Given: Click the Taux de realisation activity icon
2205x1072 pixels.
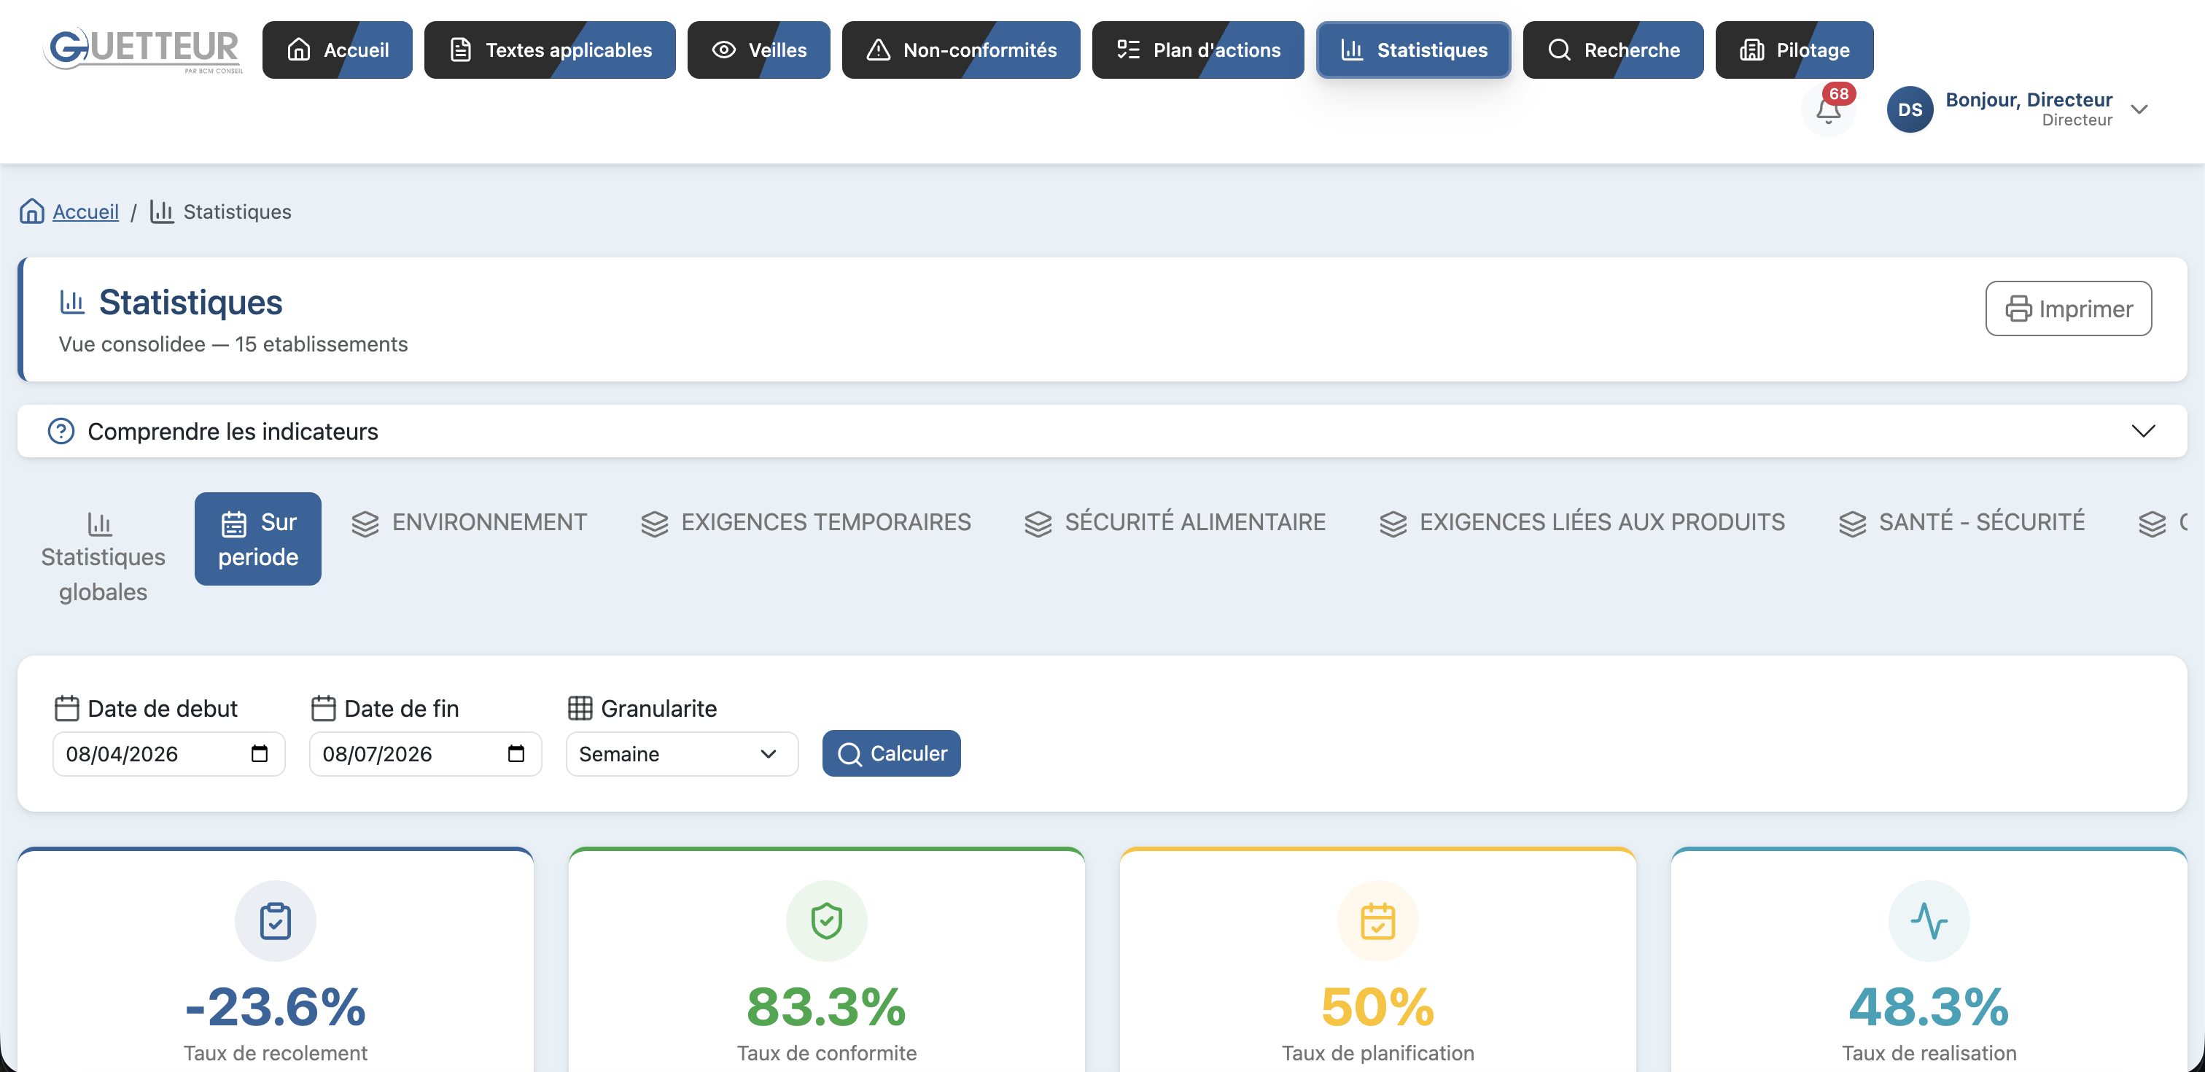Looking at the screenshot, I should [1929, 921].
